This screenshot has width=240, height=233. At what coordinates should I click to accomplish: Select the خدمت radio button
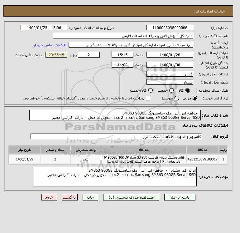(x=171, y=90)
